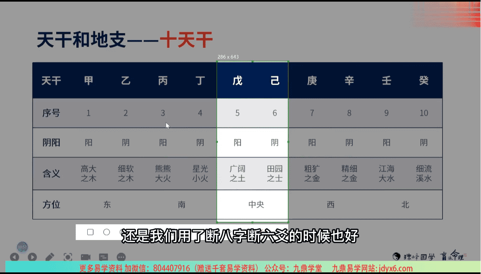481x274 pixels.
Task: Click the screen capture focus icon
Action: coord(68,257)
